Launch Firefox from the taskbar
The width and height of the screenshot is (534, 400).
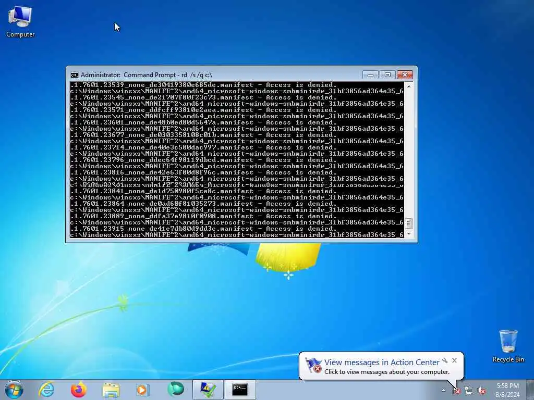coord(79,390)
